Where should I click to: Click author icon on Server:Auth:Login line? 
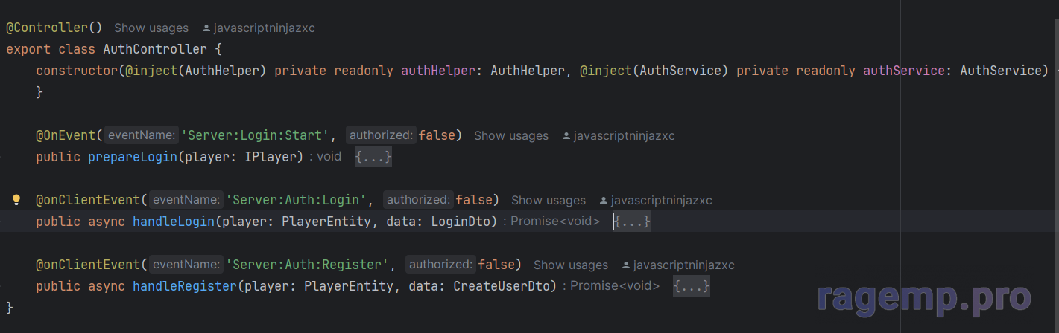(604, 201)
